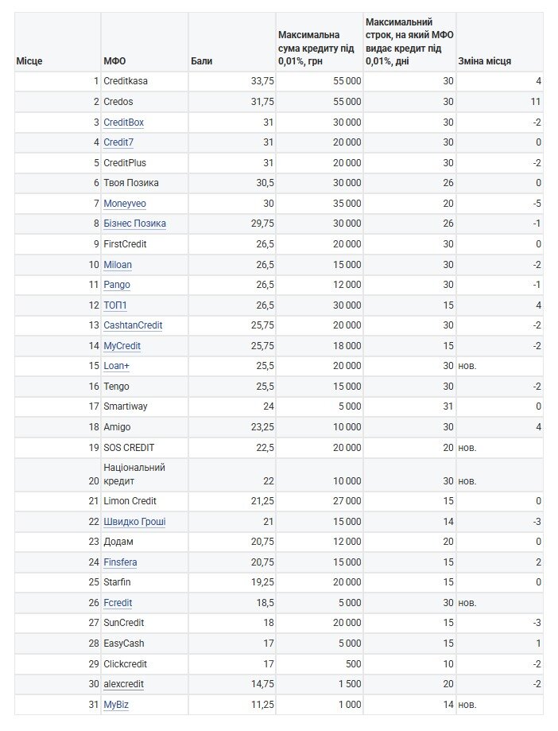Open the Miloan link
Image resolution: width=558 pixels, height=731 pixels.
118,264
